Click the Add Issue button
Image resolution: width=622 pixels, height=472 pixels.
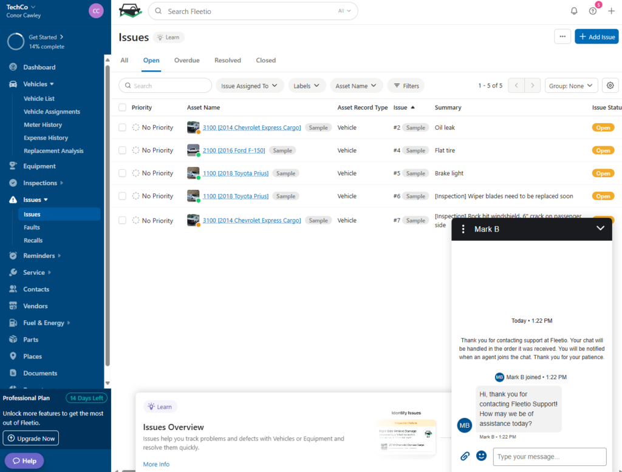click(596, 36)
